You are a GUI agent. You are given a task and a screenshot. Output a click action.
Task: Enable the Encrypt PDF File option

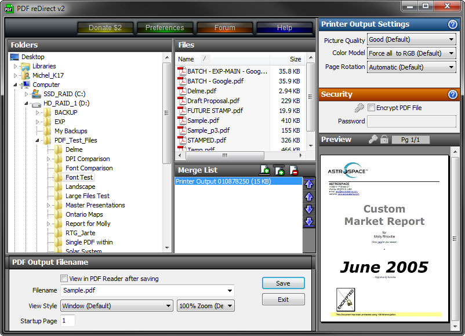[x=370, y=107]
